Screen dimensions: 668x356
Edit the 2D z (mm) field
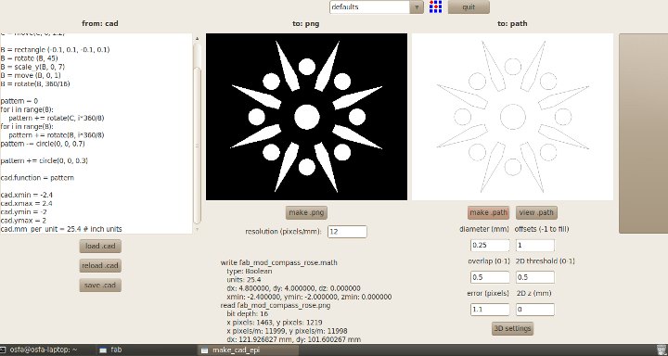pyautogui.click(x=535, y=309)
